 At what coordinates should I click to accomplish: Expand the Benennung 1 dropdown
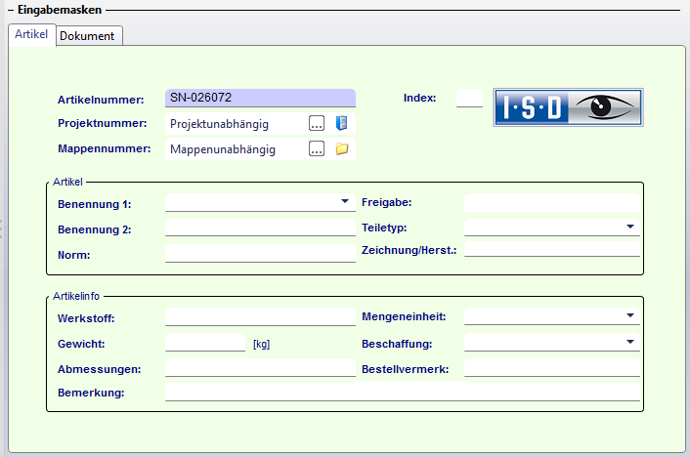345,202
